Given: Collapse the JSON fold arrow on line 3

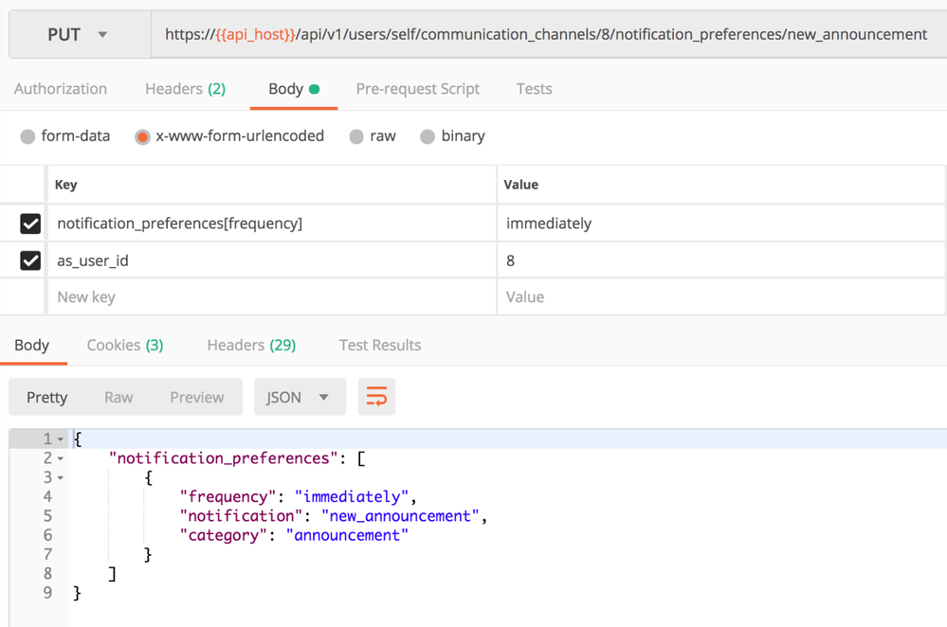Looking at the screenshot, I should [x=61, y=477].
